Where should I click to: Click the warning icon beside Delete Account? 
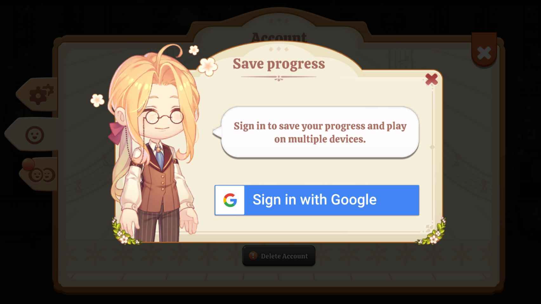tap(253, 256)
